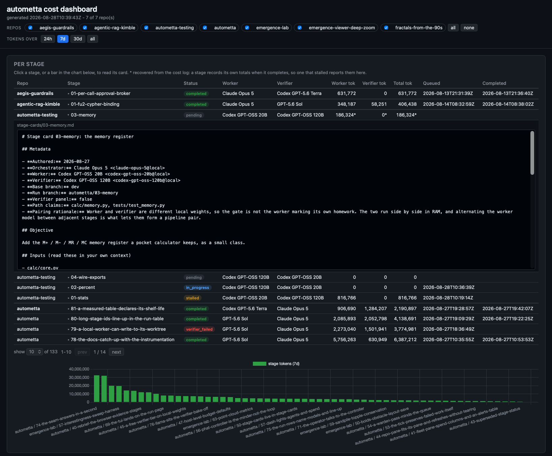Click the 'Stage' column header
The image size is (552, 456).
coord(74,83)
